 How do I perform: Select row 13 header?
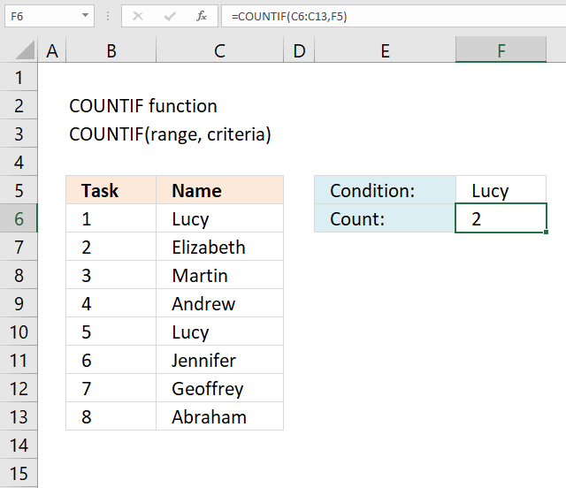(x=19, y=416)
